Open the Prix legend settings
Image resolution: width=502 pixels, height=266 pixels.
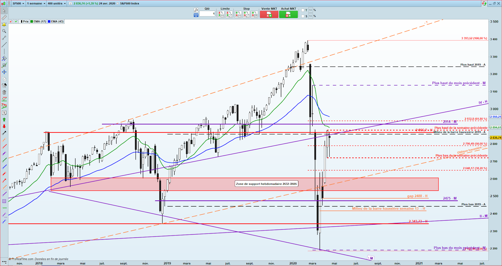tap(24, 22)
